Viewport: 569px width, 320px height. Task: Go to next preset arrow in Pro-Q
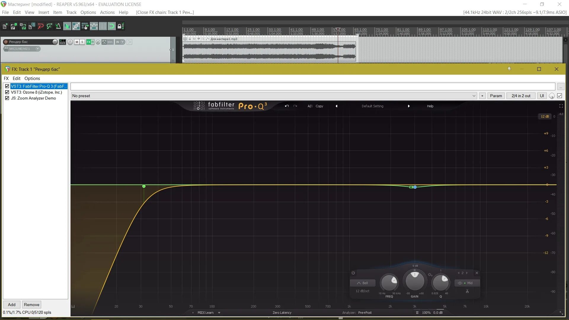409,106
